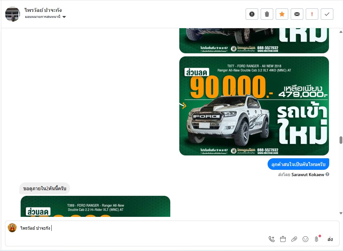This screenshot has width=343, height=251.
Task: Open the profile photo of ไพรวัลย์ ปาจะกัง
Action: 13,14
